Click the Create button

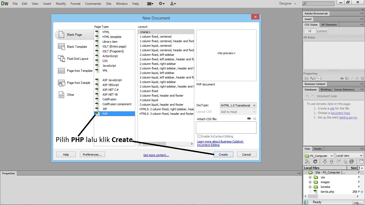223,155
